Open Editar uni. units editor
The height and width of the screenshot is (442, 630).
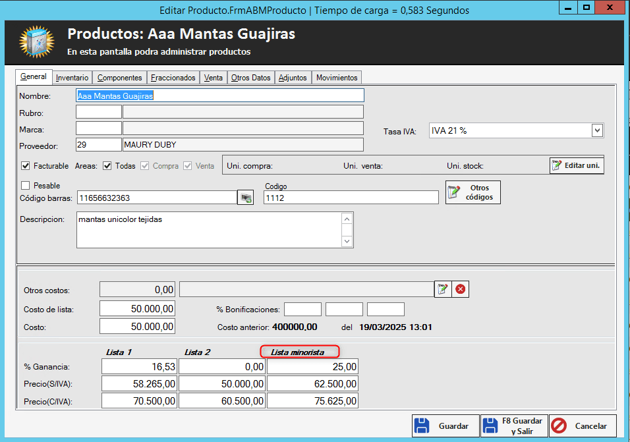[577, 165]
